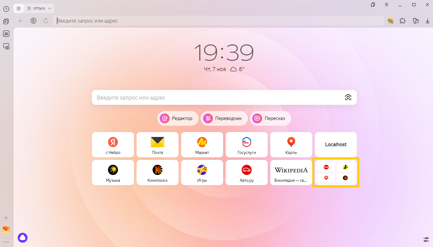
Task: Open the Редактор tool
Action: point(178,118)
